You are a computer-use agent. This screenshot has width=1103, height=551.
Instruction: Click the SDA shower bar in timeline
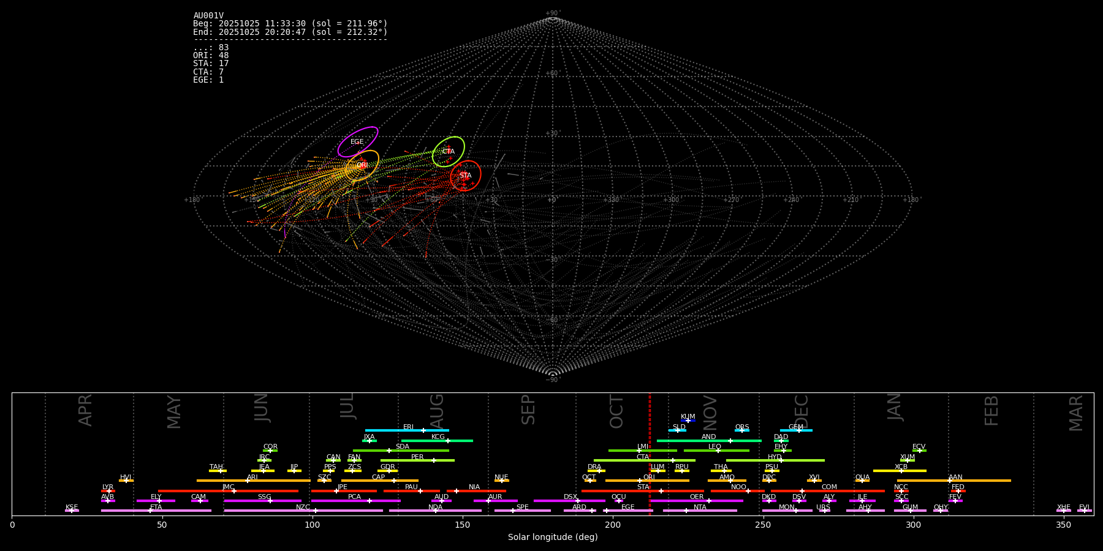point(401,451)
